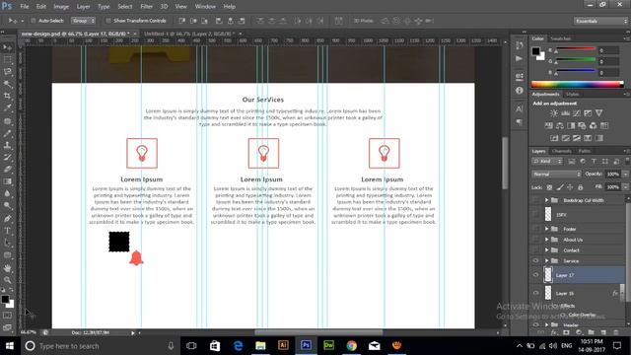
Task: Select the Pen tool
Action: click(x=7, y=219)
